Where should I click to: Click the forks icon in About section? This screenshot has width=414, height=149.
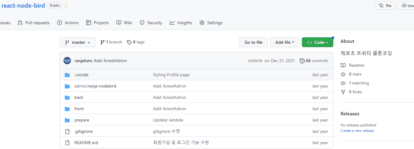(343, 92)
